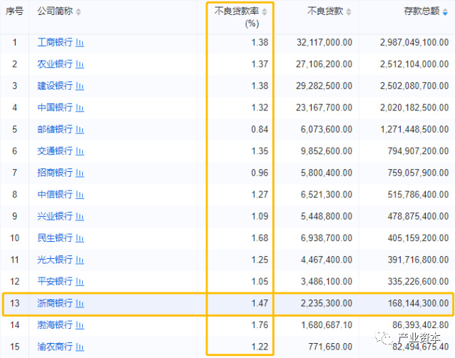Image resolution: width=455 pixels, height=358 pixels.
Task: Open chart icon next to 浙商银行
Action: click(x=80, y=304)
